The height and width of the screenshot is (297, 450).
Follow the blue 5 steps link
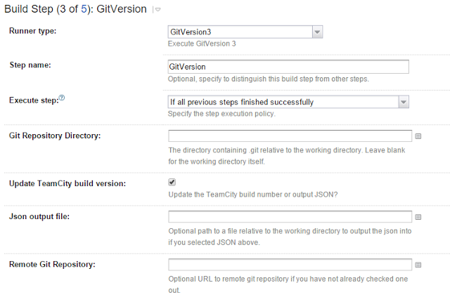pyautogui.click(x=84, y=9)
